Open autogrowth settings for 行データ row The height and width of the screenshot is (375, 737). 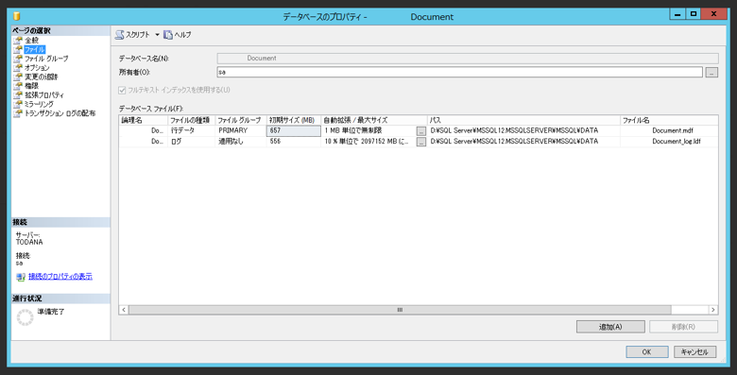pos(421,131)
